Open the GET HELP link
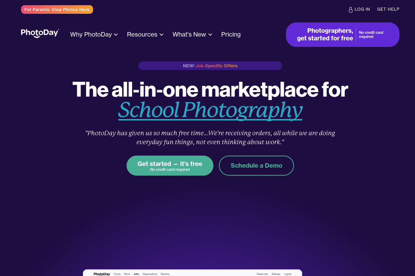Screen dimensions: 415x276 click(388, 9)
